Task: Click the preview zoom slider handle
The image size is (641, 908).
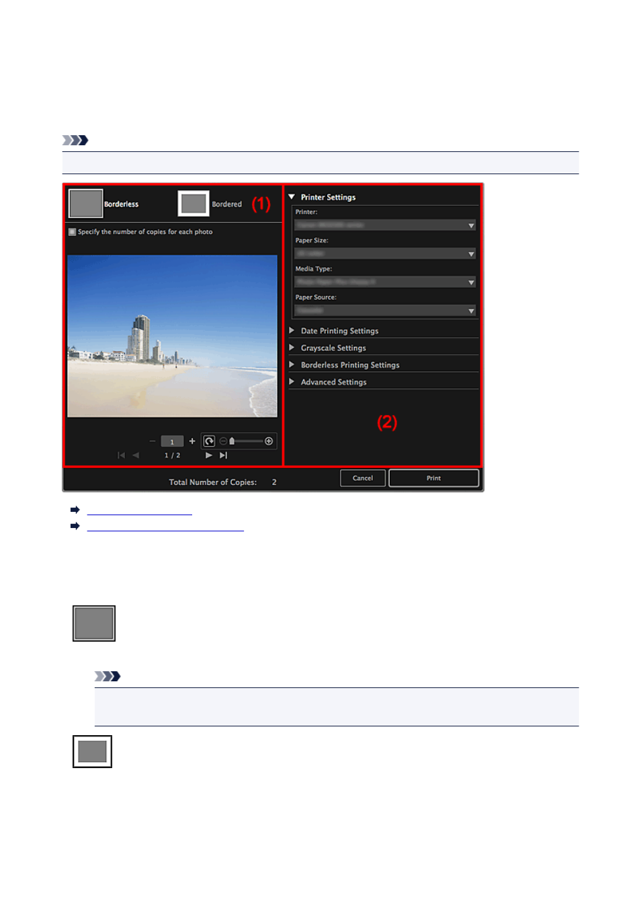Action: (x=232, y=441)
